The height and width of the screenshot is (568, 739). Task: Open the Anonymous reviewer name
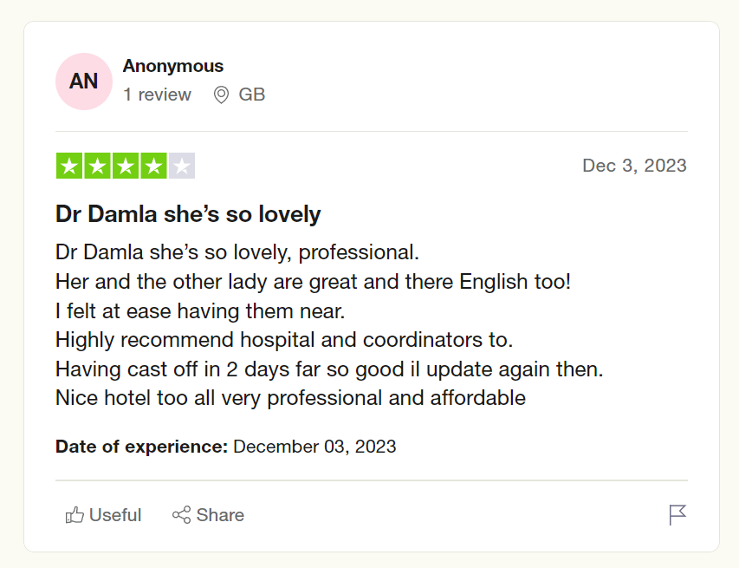click(x=173, y=66)
